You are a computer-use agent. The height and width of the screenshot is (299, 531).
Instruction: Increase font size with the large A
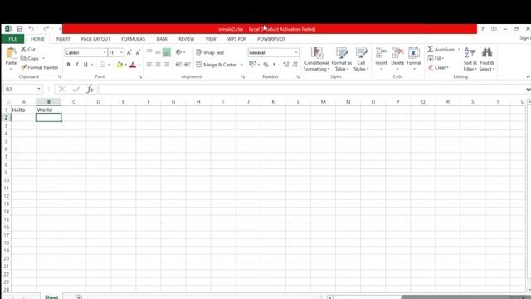pos(129,52)
